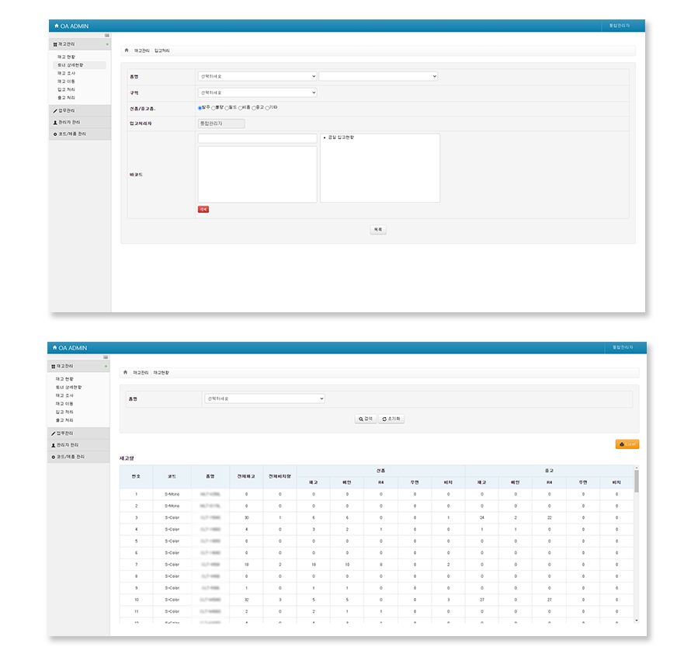
Task: Open 재고 이동 in sidebar on 재고현황 page
Action: pyautogui.click(x=66, y=404)
